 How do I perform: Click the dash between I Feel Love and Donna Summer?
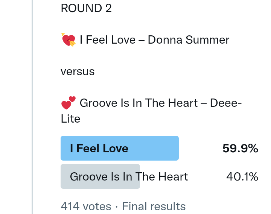tap(142, 40)
